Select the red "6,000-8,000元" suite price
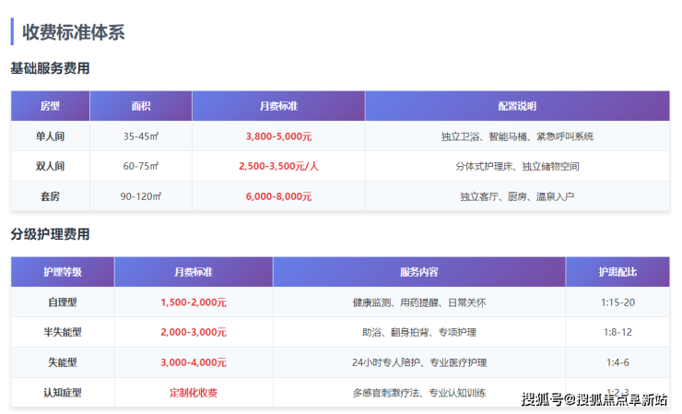The width and height of the screenshot is (682, 414). coord(278,196)
